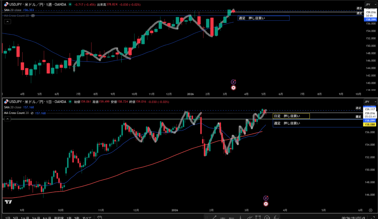This screenshot has height=219, width=378.
Task: Select the 1年 (1 year) time range
Action: tap(69, 218)
